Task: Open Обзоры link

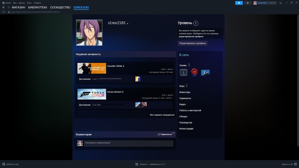Action: pyautogui.click(x=183, y=117)
